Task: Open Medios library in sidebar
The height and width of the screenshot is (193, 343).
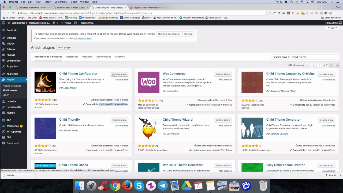Action: coord(10,43)
